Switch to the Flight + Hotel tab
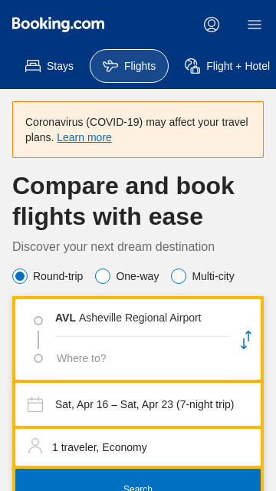This screenshot has width=276, height=491. tap(227, 66)
